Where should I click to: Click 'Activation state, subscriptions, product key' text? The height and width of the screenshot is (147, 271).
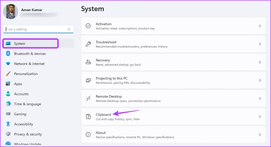coord(125,28)
